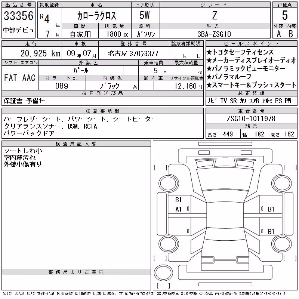The width and height of the screenshot is (299, 299).
Task: Click the 車台番号 header
Action: click(x=251, y=111)
